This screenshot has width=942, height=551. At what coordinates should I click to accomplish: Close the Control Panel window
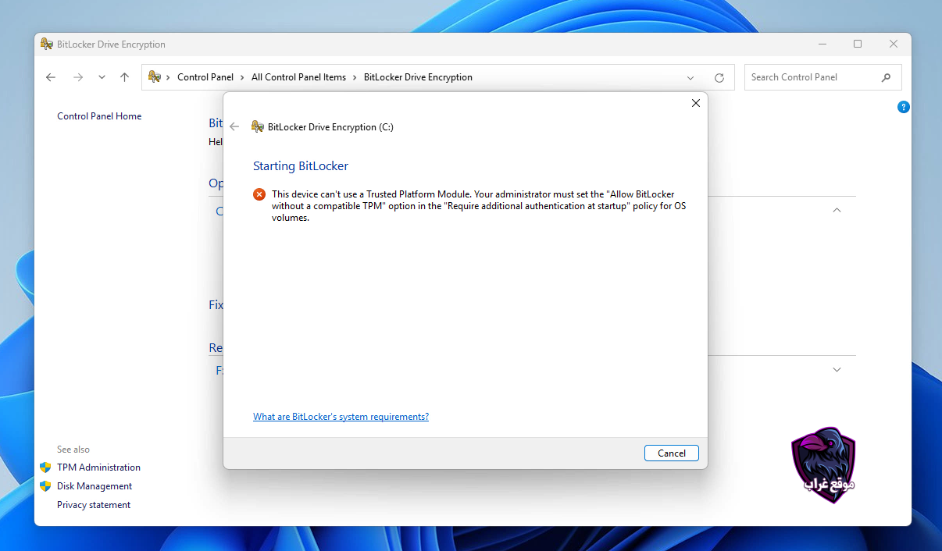pos(894,44)
